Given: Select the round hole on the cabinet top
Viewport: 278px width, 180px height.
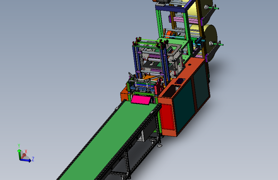Looking at the screenshot, I should tap(190, 65).
